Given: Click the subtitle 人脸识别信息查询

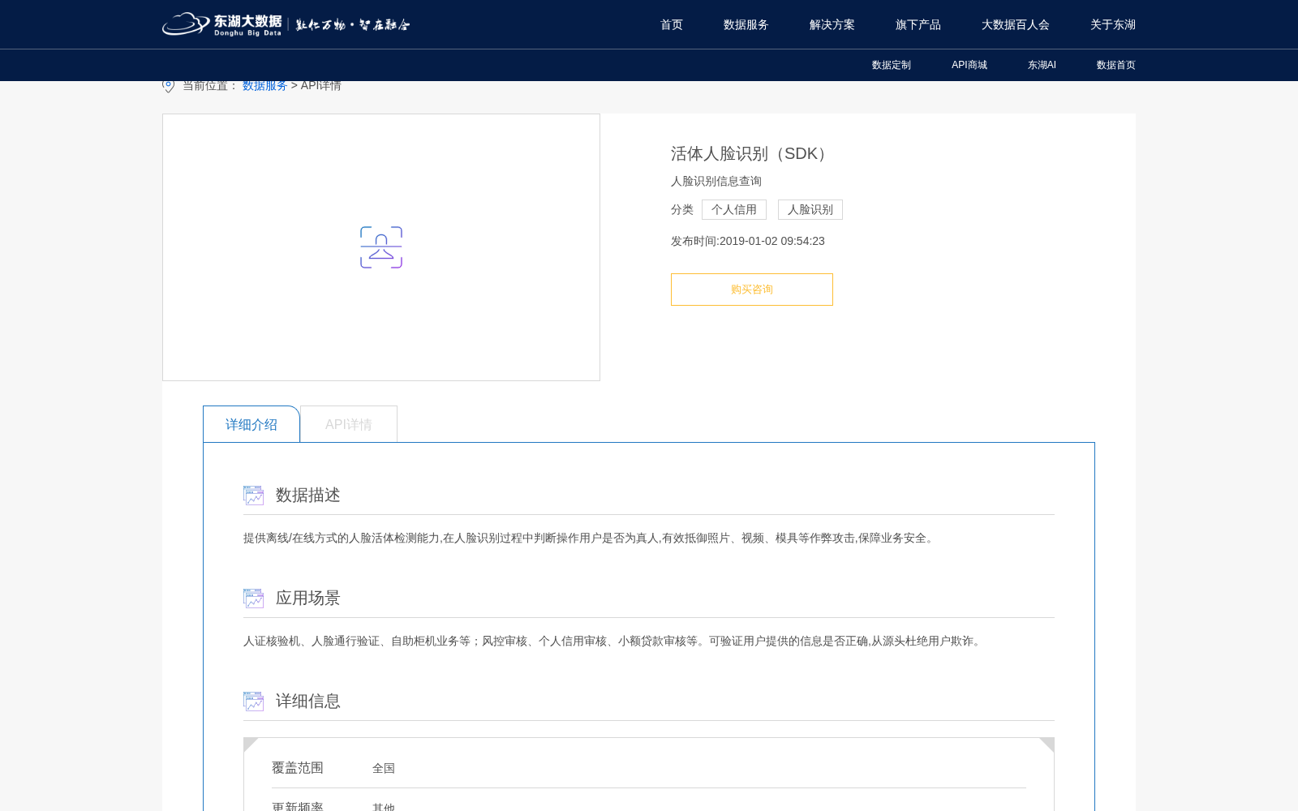Looking at the screenshot, I should (x=716, y=181).
